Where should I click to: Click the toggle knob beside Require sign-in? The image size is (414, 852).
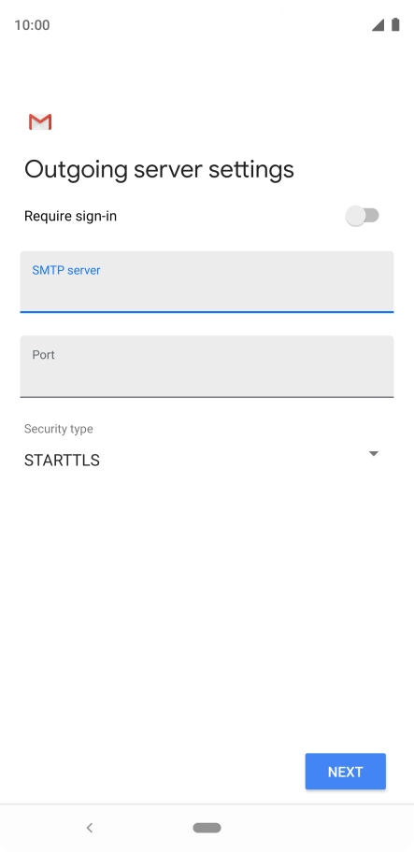pyautogui.click(x=356, y=216)
